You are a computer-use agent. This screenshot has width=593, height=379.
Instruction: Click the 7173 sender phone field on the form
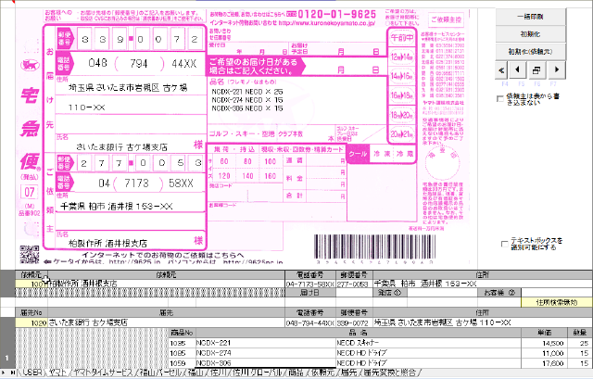(136, 183)
